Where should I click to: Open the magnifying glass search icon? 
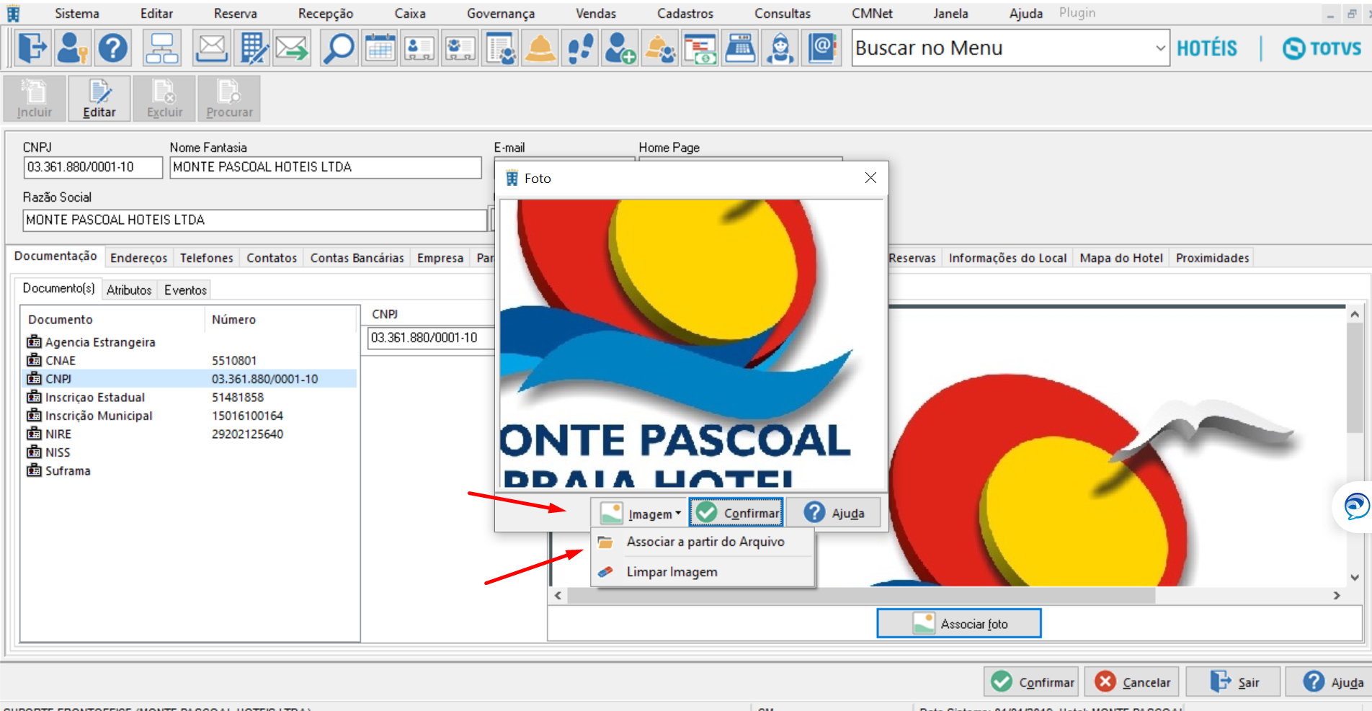pos(339,48)
